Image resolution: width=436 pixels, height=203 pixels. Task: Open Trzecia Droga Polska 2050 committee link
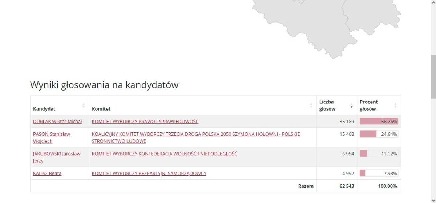tap(196, 138)
